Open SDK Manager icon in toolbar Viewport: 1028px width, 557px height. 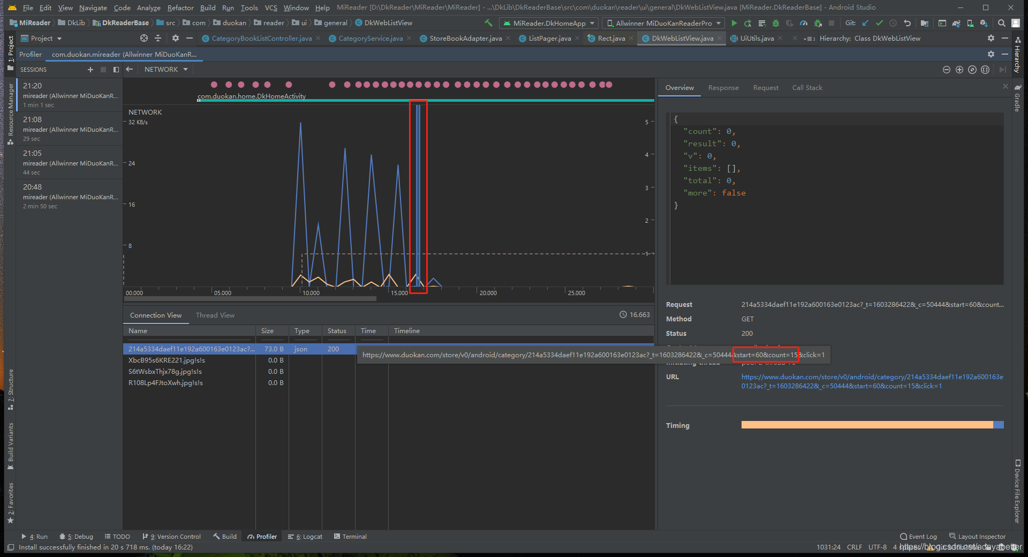tap(984, 23)
